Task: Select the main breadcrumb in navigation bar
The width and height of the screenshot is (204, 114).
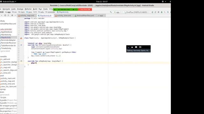Action: (x=22, y=12)
